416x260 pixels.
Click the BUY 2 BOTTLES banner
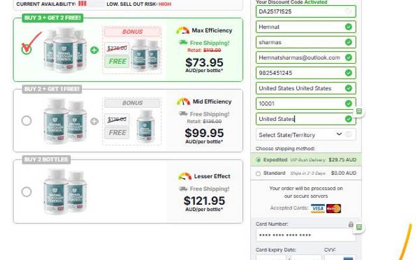pyautogui.click(x=46, y=159)
